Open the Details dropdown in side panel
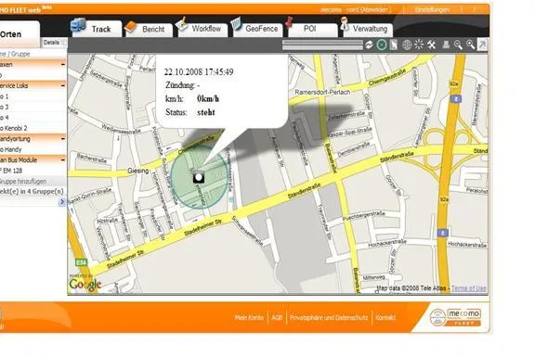The width and height of the screenshot is (535, 356). tap(54, 43)
